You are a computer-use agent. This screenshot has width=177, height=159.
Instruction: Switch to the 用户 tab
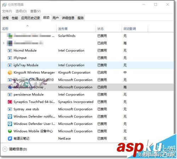(x=56, y=18)
